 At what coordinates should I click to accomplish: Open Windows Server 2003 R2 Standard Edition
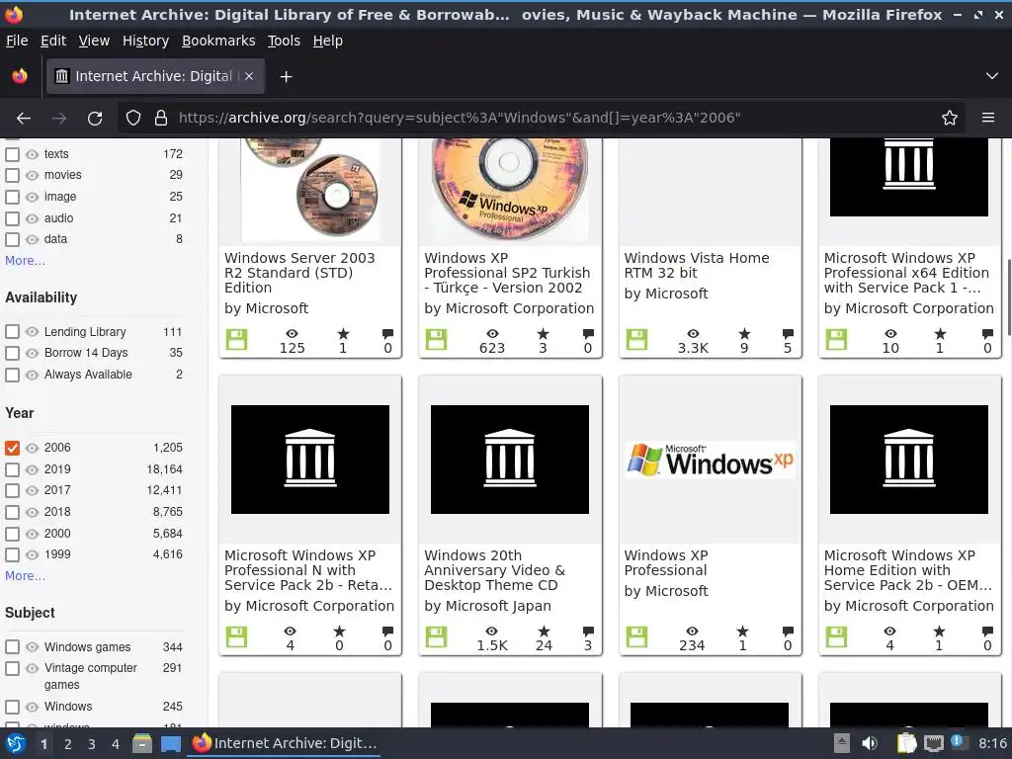(x=299, y=273)
